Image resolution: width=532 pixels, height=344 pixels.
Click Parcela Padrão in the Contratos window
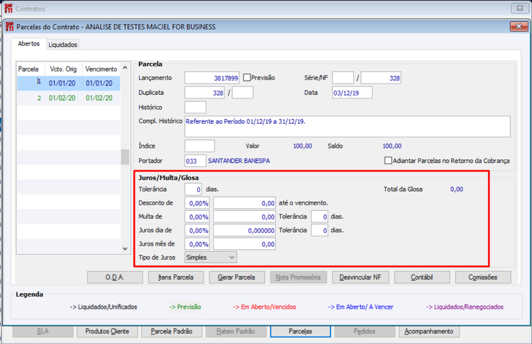pyautogui.click(x=172, y=331)
